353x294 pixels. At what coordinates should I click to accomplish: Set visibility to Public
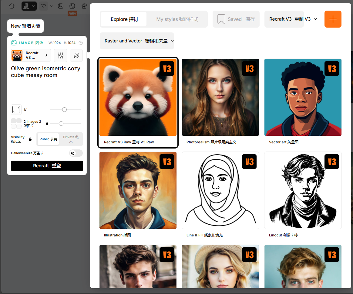48,139
